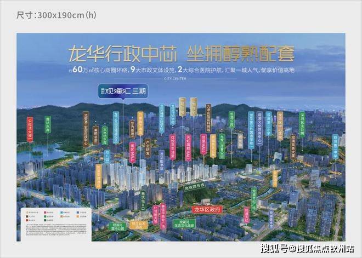362x258 pixels.
Task: Select the 观澜河生态文化走廊 green label
Action: point(184,223)
